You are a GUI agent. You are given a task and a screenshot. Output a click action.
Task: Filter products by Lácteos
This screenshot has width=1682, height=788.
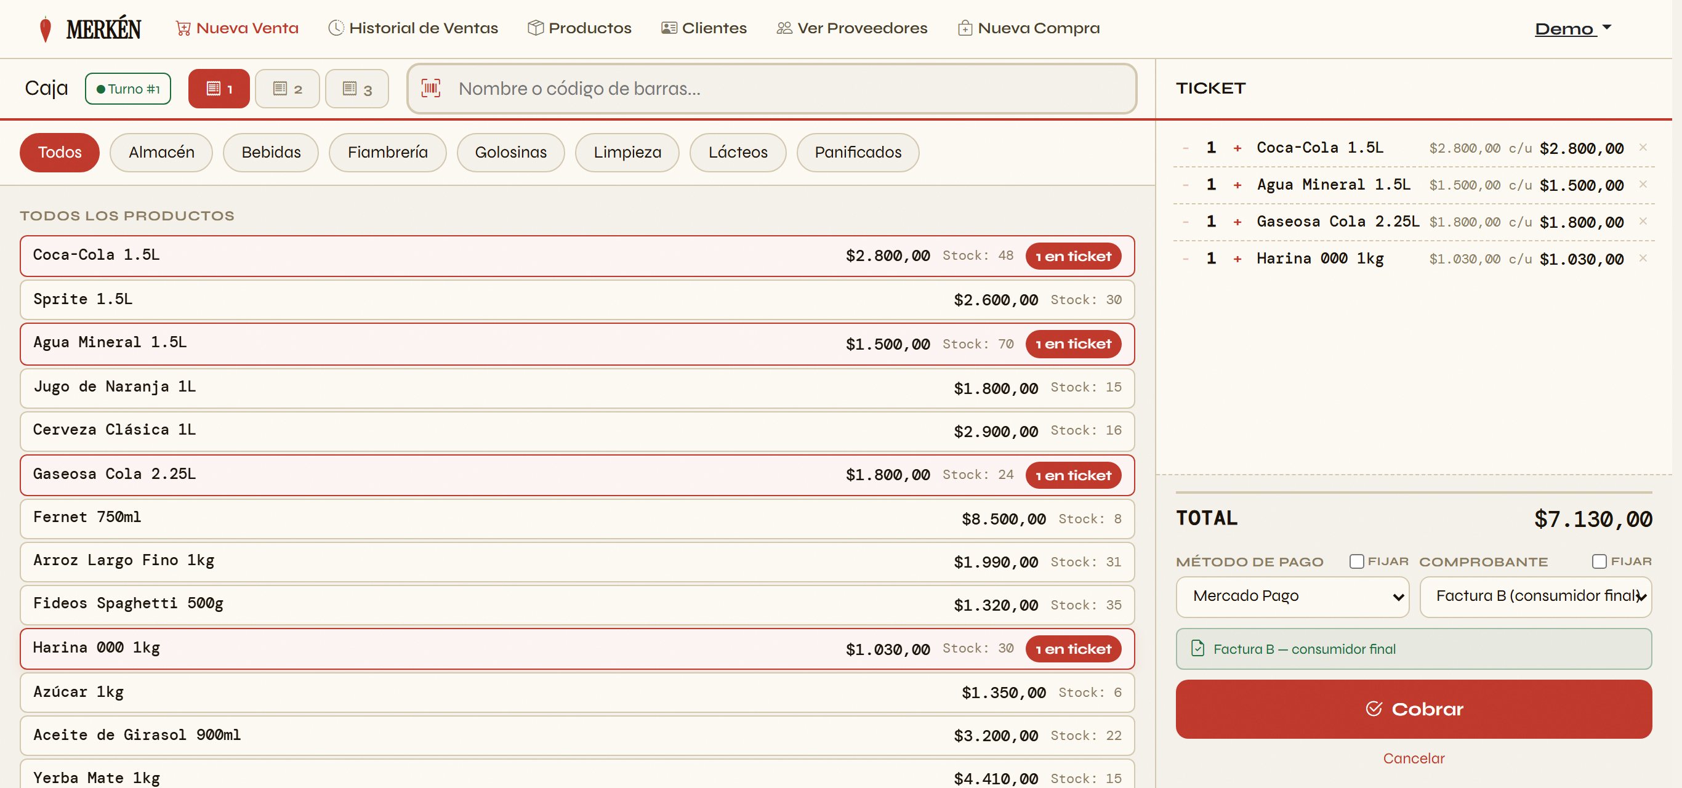point(738,153)
